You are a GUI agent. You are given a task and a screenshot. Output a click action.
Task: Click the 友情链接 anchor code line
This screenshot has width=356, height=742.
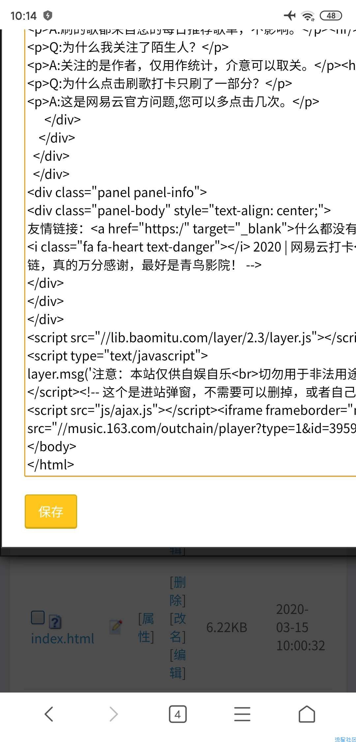(x=192, y=228)
